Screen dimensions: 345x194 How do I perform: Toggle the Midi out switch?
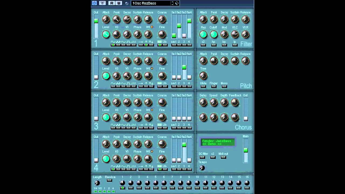pyautogui.click(x=223, y=157)
